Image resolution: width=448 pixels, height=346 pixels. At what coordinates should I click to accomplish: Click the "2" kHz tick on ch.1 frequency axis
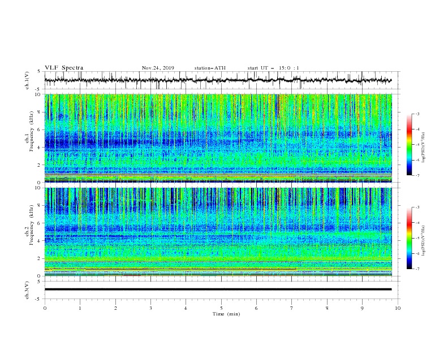tap(40, 165)
